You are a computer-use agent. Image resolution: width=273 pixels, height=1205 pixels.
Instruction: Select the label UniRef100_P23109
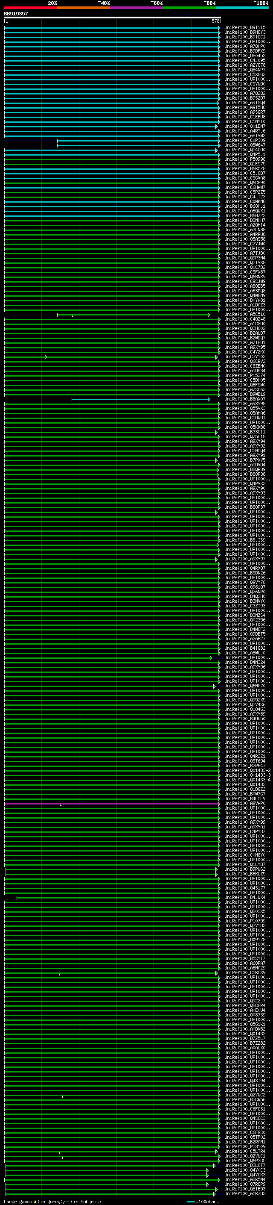click(244, 1146)
